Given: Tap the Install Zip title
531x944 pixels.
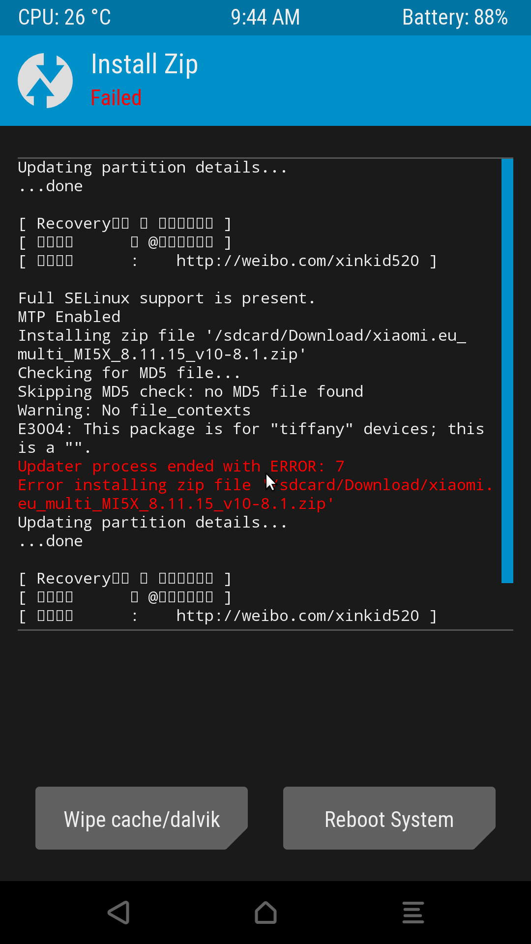Looking at the screenshot, I should point(145,64).
